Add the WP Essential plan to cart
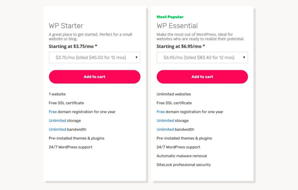The width and height of the screenshot is (298, 190). pos(202,77)
